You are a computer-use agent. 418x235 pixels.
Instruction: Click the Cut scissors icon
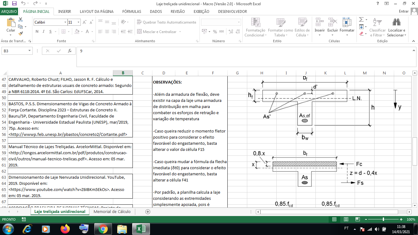coord(21,20)
